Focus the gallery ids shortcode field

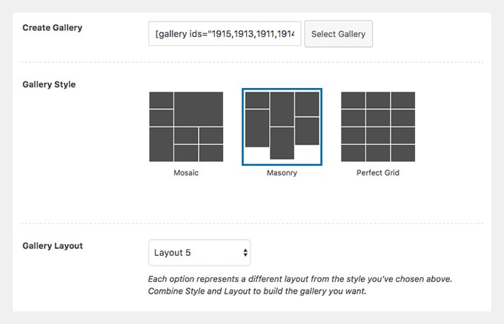pos(225,34)
